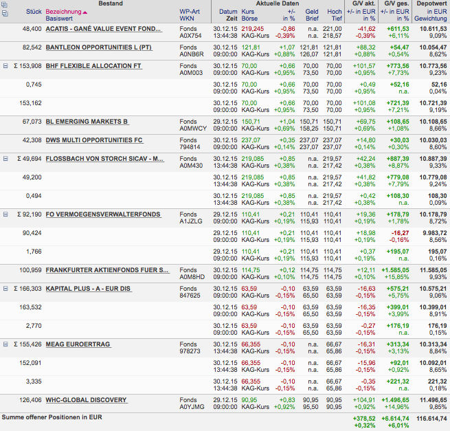Open FLOSSBACH VON STORCH SICAV link
450x431 pixels.
tap(104, 159)
